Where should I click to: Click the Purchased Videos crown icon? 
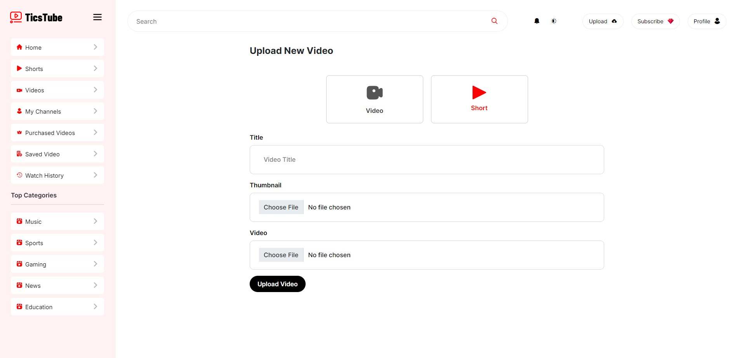tap(19, 133)
